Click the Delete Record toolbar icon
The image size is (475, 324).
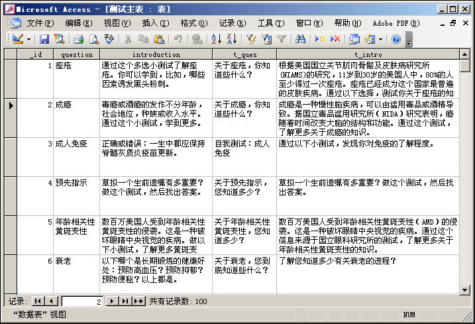pyautogui.click(x=335, y=39)
